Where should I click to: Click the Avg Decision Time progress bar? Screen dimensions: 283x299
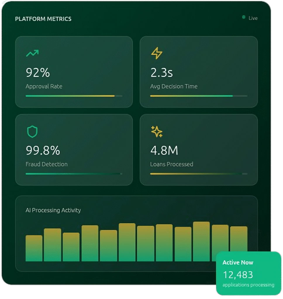click(x=199, y=96)
